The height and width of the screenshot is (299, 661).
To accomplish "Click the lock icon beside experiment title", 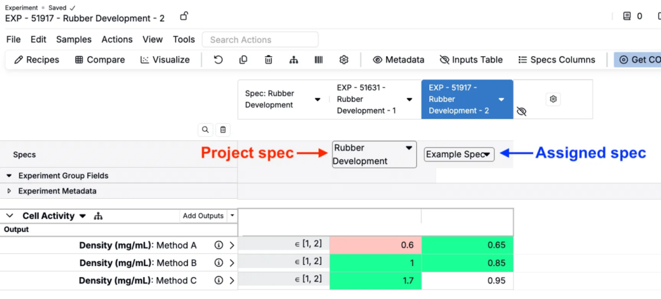I will pos(184,16).
